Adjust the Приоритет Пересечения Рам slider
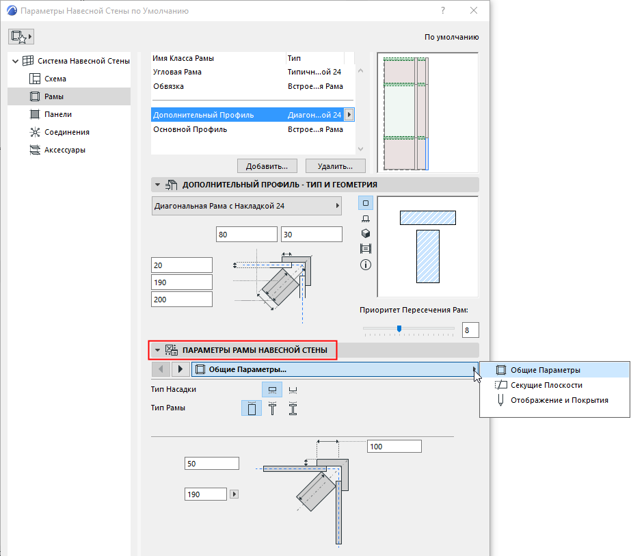Image resolution: width=631 pixels, height=556 pixels. pyautogui.click(x=399, y=329)
